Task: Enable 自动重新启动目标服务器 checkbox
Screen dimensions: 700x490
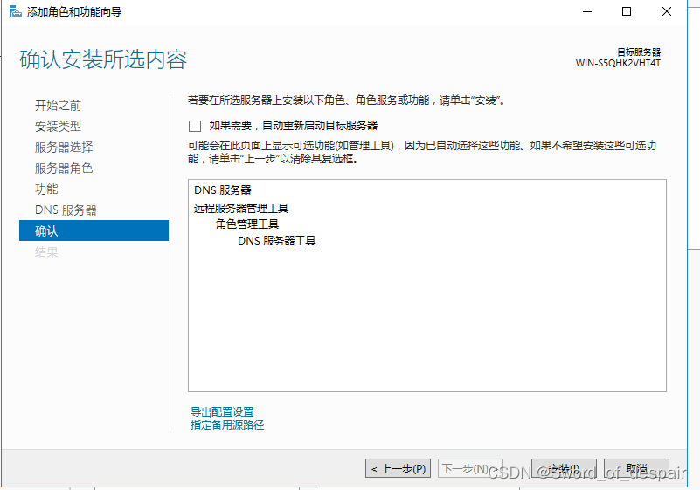Action: point(195,126)
